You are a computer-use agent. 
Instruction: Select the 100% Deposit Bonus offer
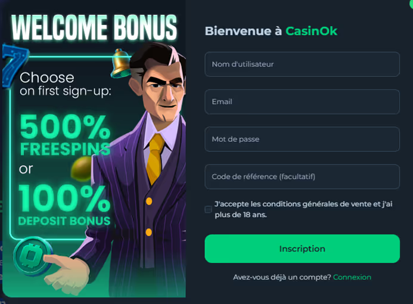click(64, 205)
